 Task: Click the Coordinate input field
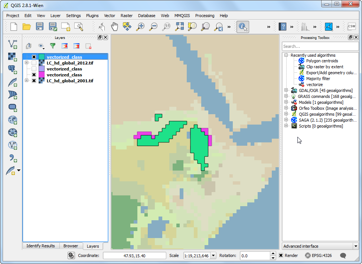[134, 255]
